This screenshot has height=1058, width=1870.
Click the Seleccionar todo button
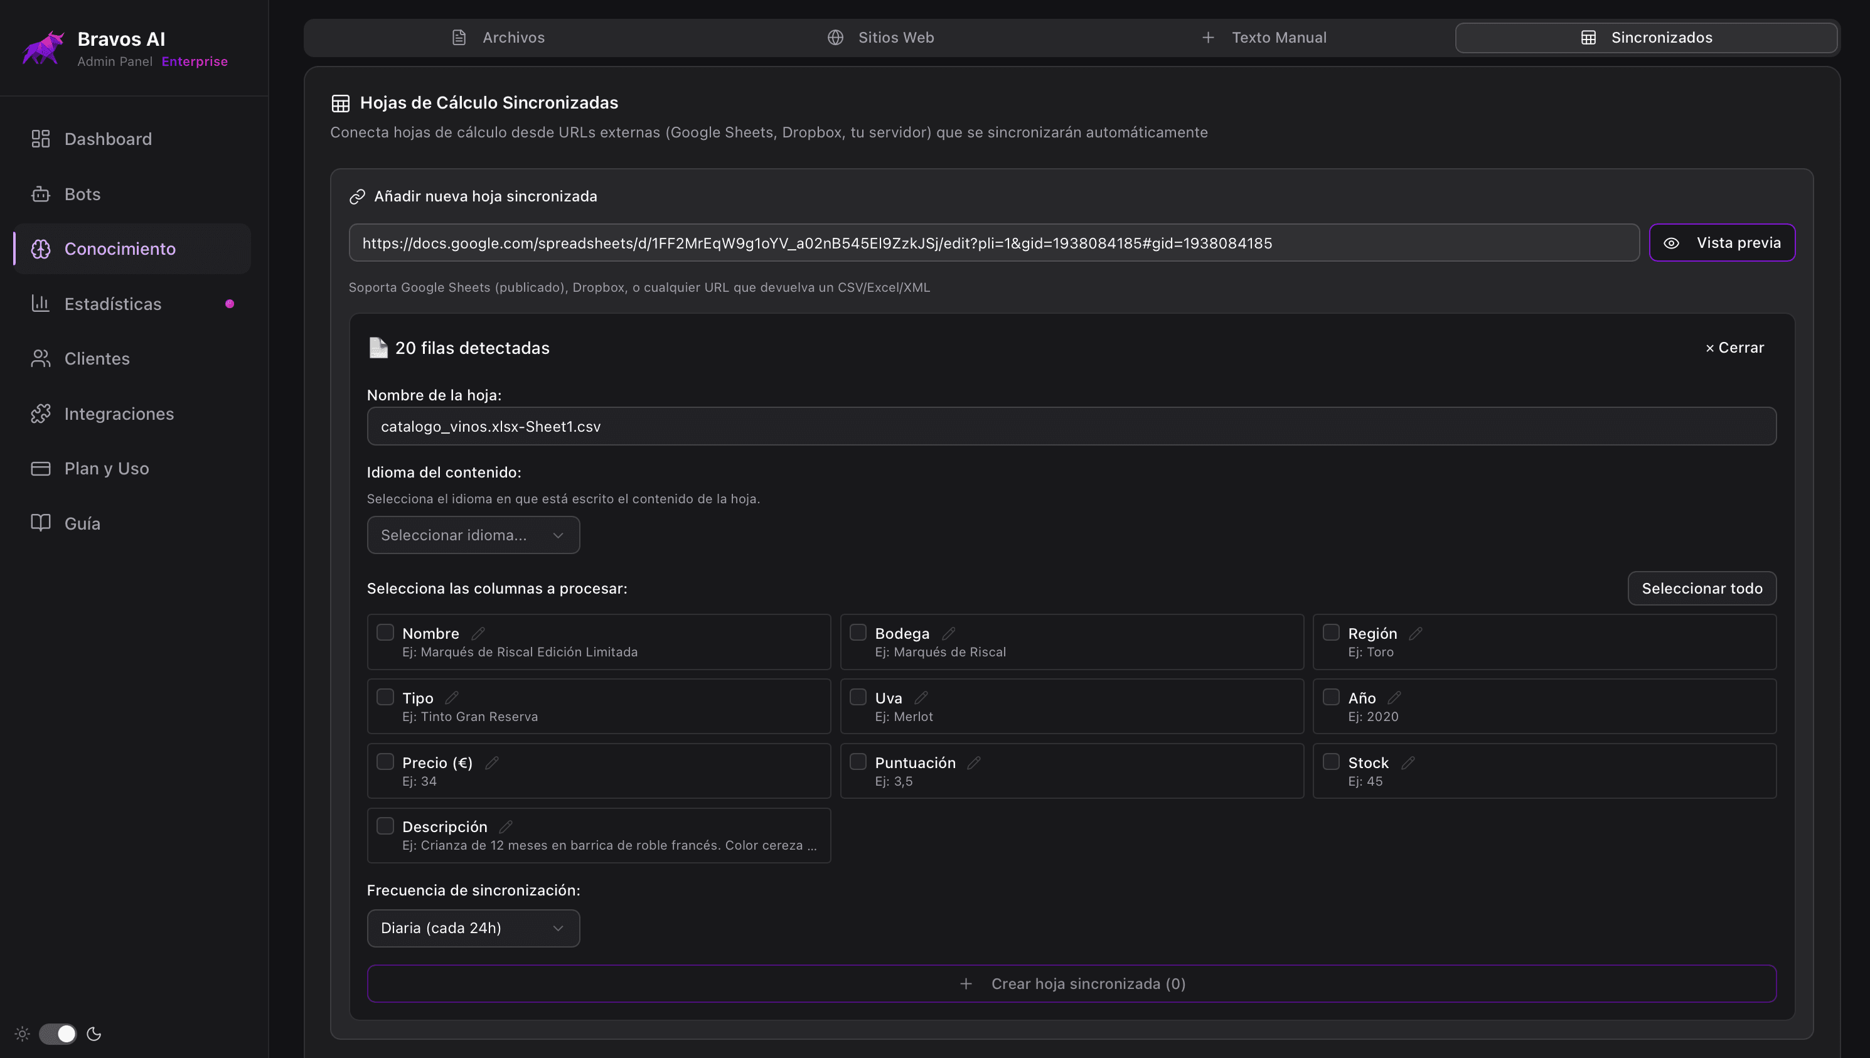click(x=1701, y=588)
